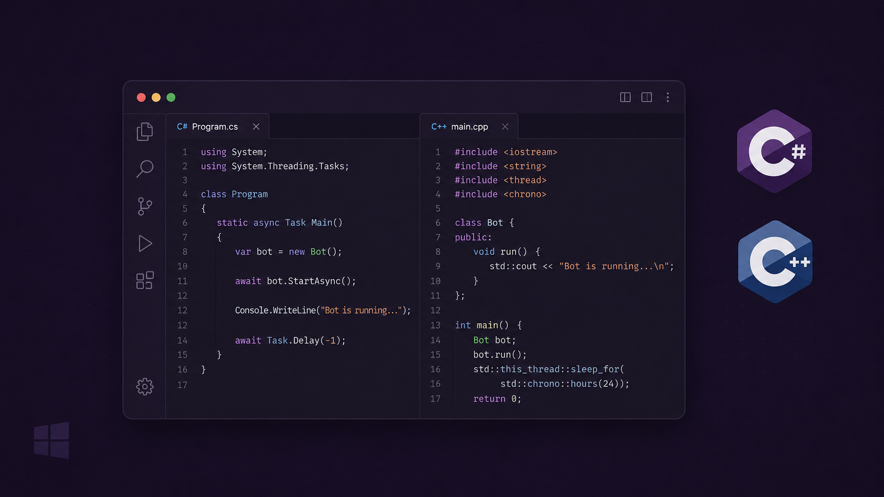Click the line "using System.Threading.Tasks;"
The height and width of the screenshot is (497, 884).
(x=275, y=166)
